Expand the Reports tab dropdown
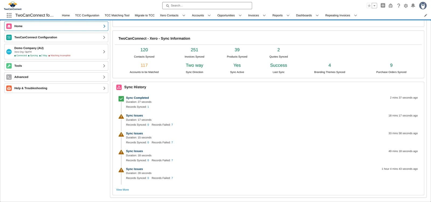 click(288, 15)
